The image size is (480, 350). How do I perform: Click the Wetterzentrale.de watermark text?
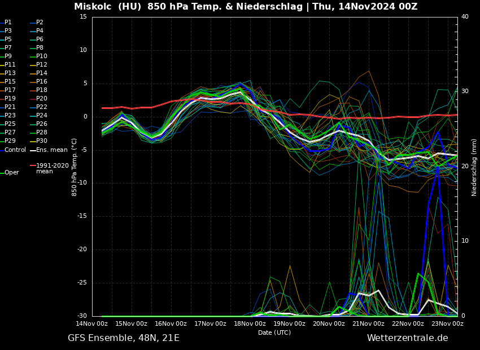click(x=407, y=338)
